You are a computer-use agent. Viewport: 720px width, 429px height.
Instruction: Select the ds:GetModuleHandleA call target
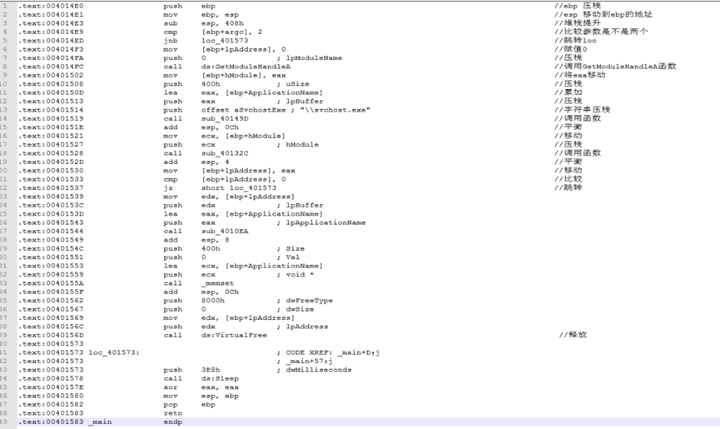pyautogui.click(x=246, y=67)
